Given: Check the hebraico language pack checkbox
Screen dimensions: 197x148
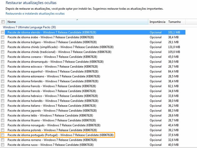Looking at the screenshot, I should [3, 96].
